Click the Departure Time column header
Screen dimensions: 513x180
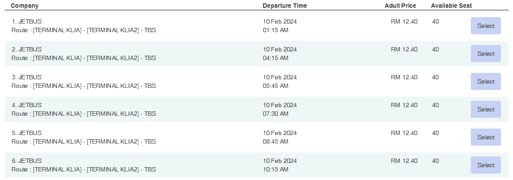[285, 6]
